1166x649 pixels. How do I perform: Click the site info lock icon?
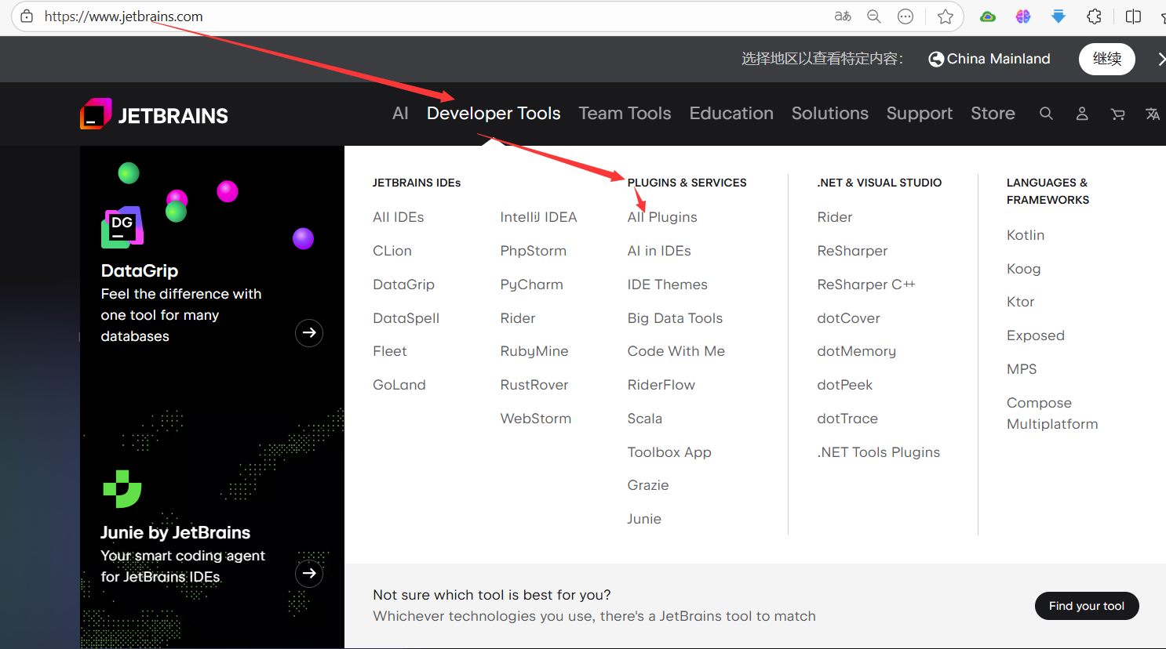27,16
